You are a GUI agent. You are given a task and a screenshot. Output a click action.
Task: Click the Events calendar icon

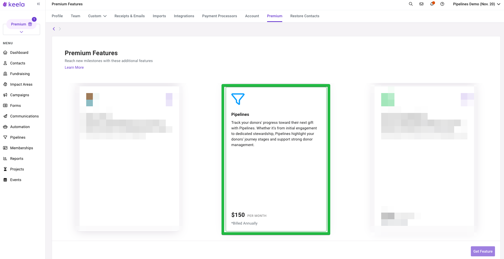click(x=5, y=180)
